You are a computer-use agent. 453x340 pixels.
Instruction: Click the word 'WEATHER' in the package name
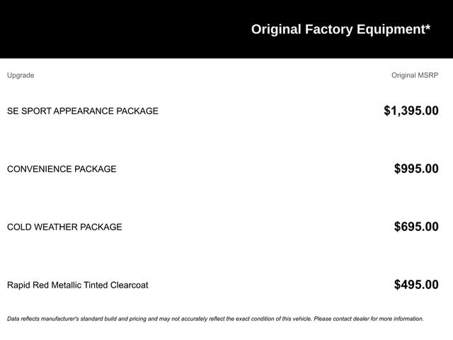coord(56,227)
